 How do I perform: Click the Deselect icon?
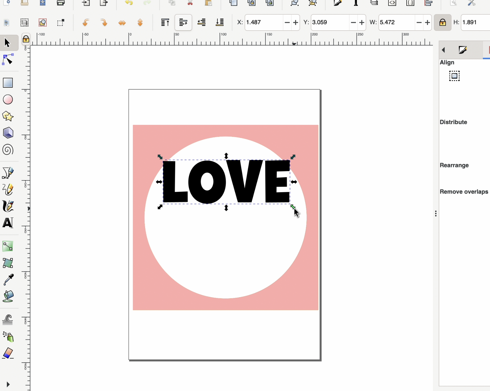point(43,22)
